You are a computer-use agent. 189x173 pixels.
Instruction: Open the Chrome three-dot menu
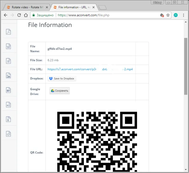(x=183, y=15)
